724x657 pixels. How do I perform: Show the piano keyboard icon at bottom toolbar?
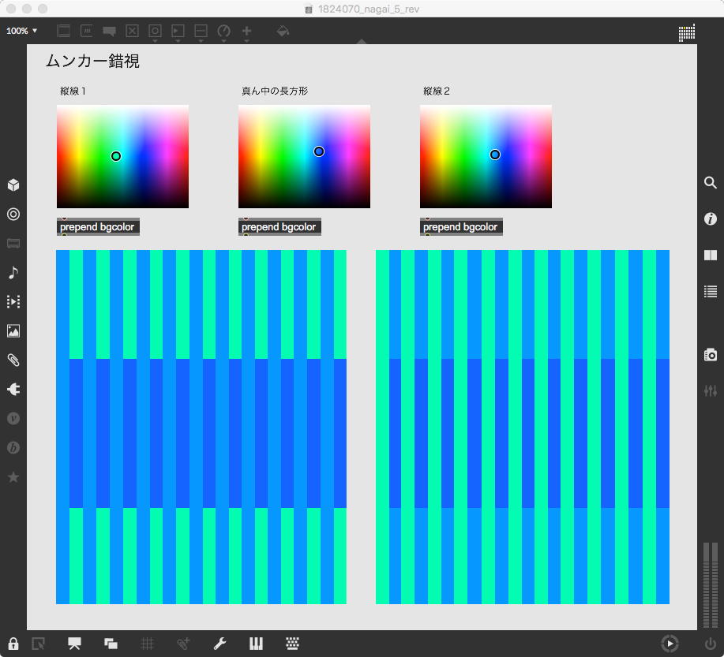257,644
